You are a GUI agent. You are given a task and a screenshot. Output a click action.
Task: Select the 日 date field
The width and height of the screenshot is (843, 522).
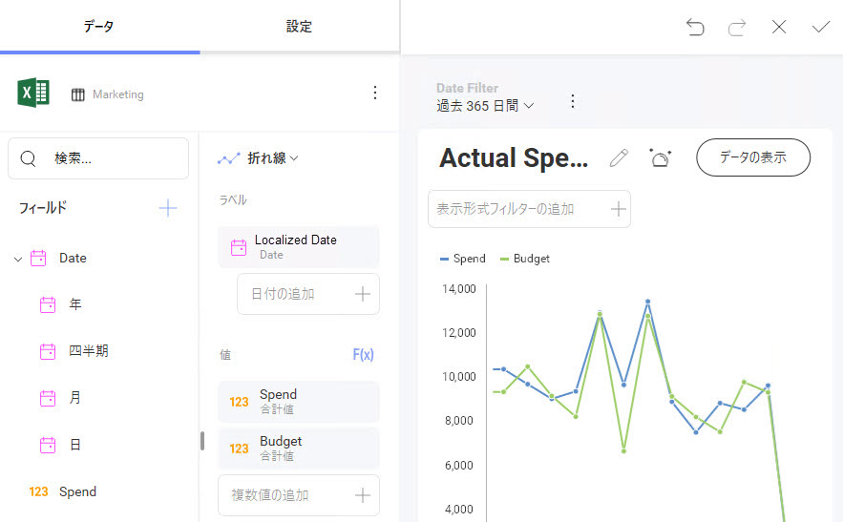(x=74, y=445)
